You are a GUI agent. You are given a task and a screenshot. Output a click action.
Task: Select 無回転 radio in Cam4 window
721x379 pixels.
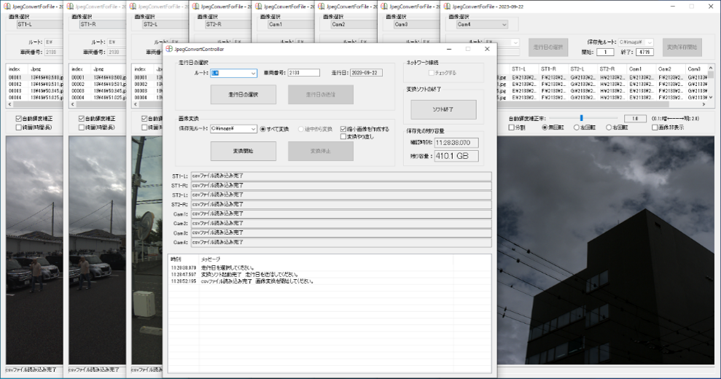545,128
